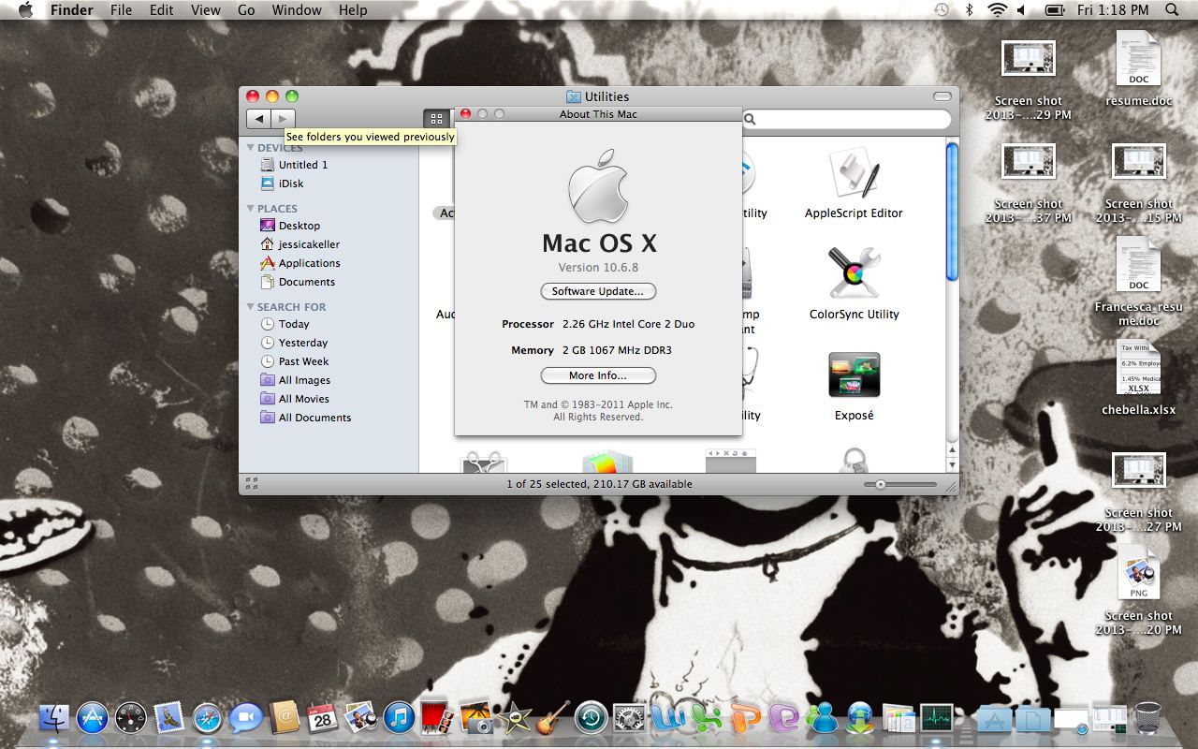Open Activity Monitor from the Dock
The width and height of the screenshot is (1198, 749).
coord(937,718)
